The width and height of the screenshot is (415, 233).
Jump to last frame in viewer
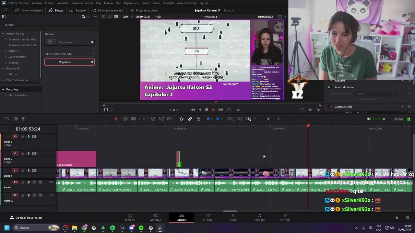(x=220, y=110)
